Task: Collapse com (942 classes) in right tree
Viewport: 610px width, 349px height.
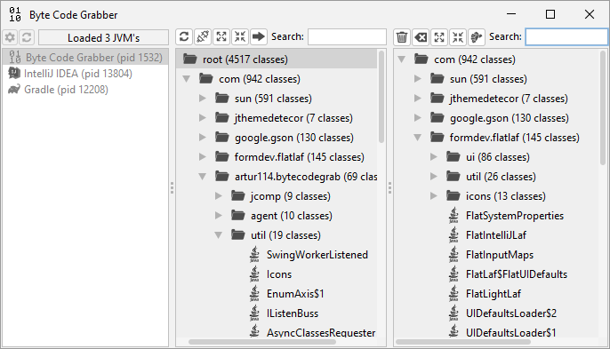Action: 402,59
